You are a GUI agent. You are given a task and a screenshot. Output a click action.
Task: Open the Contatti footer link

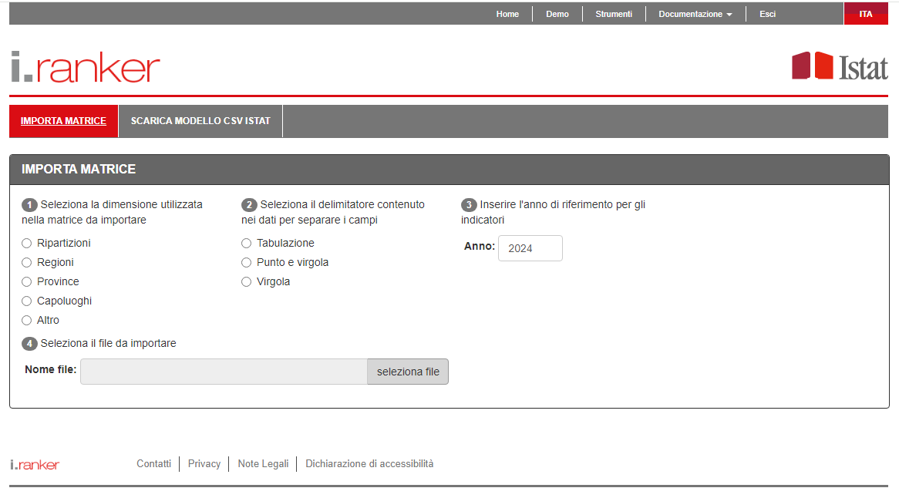[x=153, y=463]
